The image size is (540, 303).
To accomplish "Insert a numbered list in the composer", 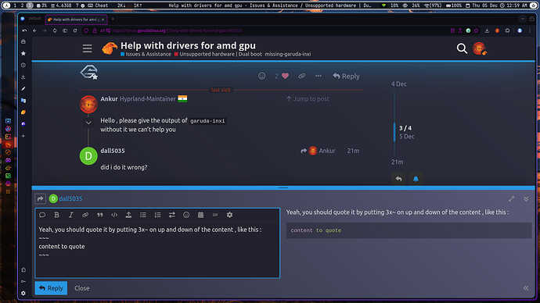I will (158, 215).
